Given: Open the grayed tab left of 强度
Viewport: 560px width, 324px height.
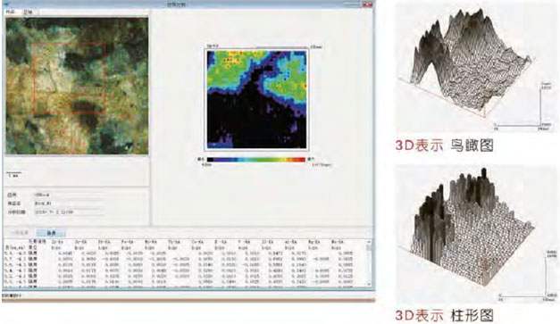Looking at the screenshot, I should (20, 233).
